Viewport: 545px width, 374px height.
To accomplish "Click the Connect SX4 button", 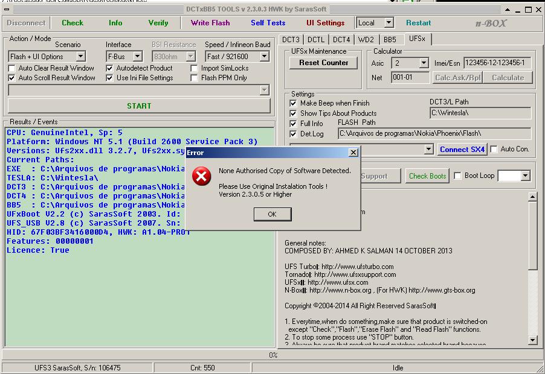I will (462, 150).
